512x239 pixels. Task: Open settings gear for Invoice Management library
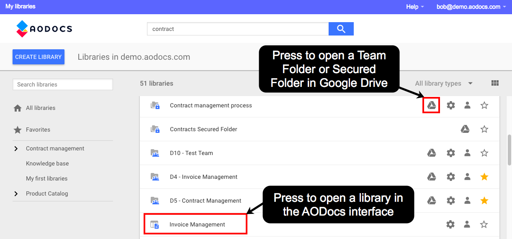pos(450,224)
